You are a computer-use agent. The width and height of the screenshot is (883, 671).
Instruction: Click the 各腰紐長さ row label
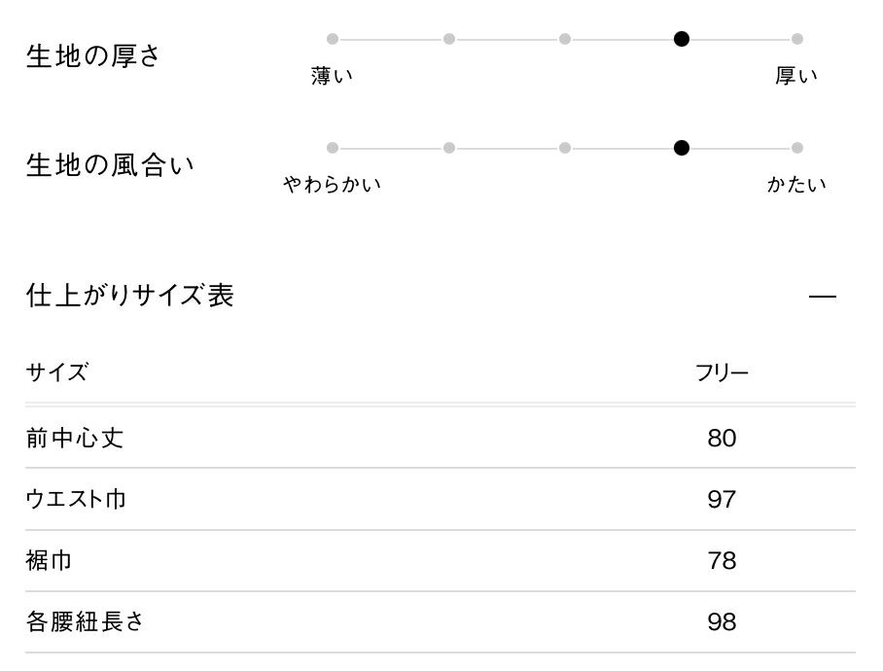coord(86,622)
